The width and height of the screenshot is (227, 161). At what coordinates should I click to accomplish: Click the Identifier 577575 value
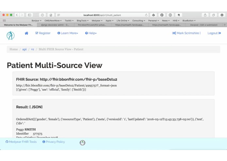click(38, 134)
